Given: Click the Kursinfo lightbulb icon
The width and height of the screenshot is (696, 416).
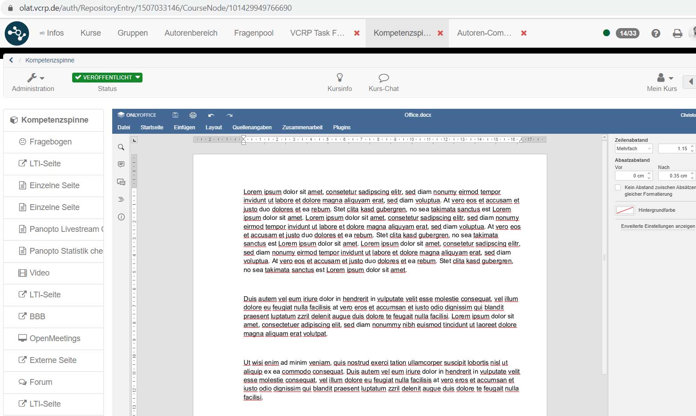Looking at the screenshot, I should 340,78.
